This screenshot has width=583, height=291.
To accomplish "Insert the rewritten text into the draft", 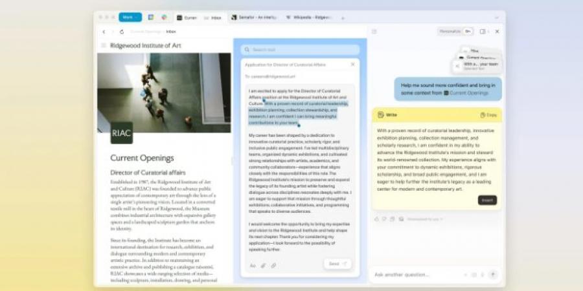I will point(487,200).
